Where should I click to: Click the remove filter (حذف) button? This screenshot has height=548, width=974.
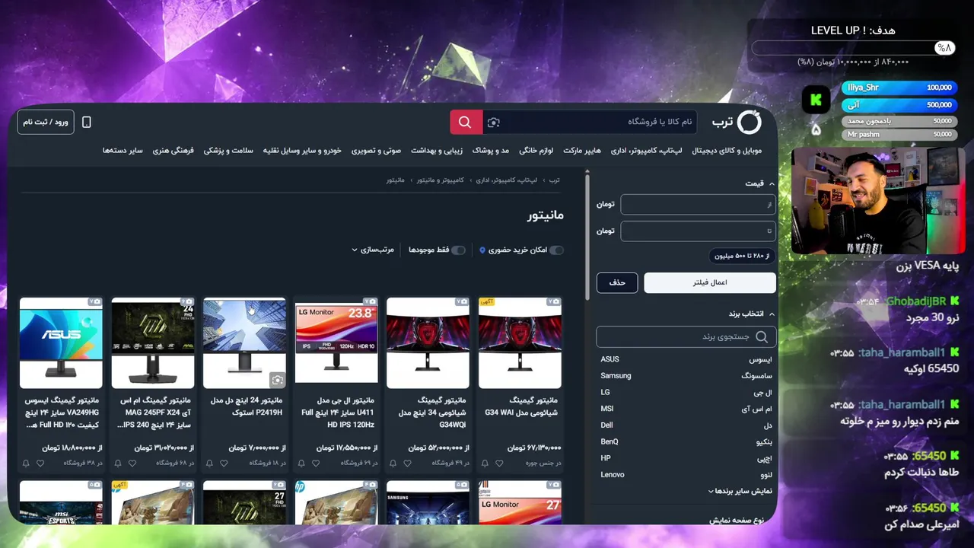pos(617,282)
